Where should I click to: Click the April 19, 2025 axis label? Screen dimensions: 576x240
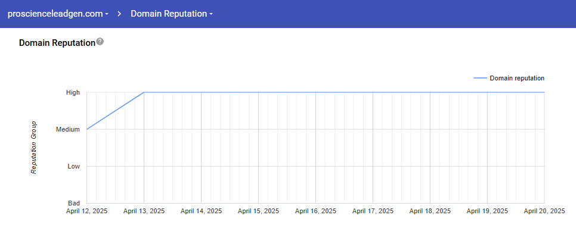[x=487, y=211]
